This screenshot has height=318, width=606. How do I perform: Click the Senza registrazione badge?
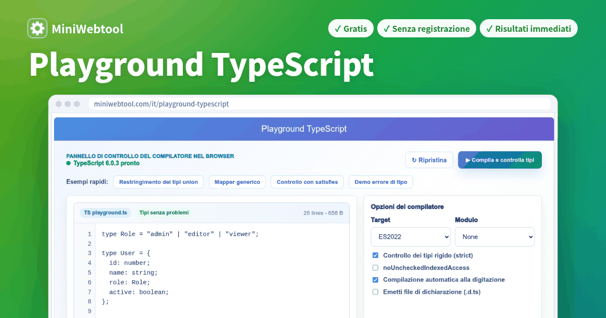tap(427, 29)
